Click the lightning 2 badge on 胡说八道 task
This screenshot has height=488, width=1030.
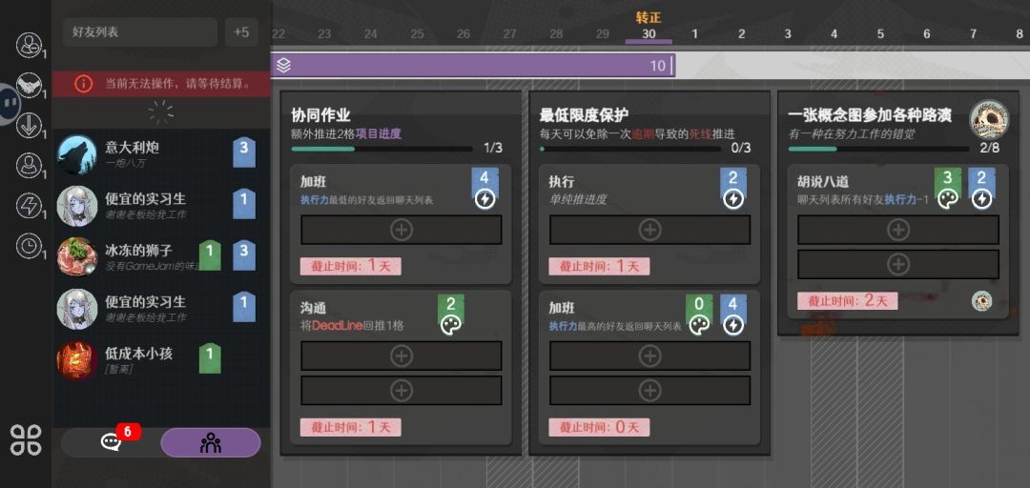pos(982,189)
